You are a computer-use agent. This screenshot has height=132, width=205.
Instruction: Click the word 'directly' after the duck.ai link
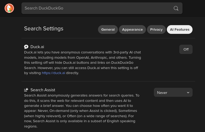point(72,73)
